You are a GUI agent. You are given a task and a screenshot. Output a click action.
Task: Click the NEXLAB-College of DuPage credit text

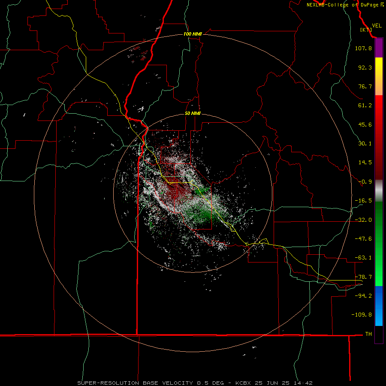(x=345, y=5)
